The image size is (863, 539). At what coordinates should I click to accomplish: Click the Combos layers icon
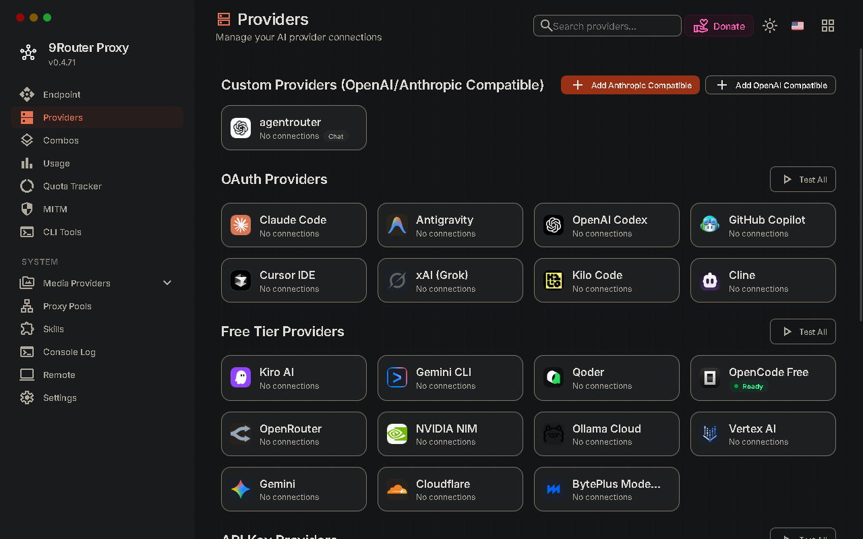27,140
